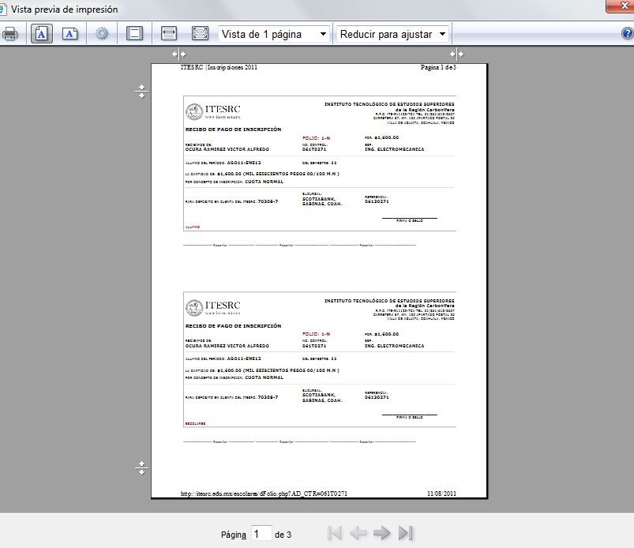The height and width of the screenshot is (548, 634).
Task: Open the "Reducir para ajustar" dropdown
Action: click(x=392, y=34)
